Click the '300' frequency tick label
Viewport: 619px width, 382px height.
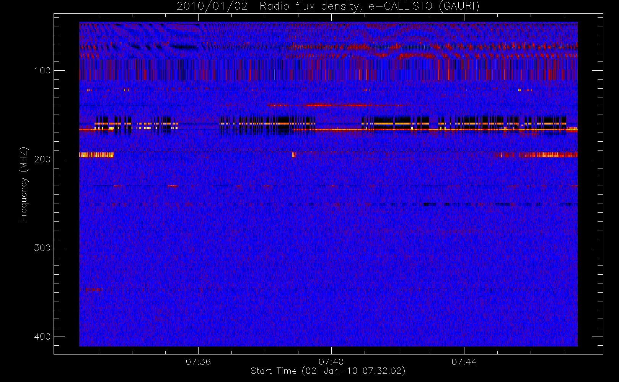click(42, 248)
